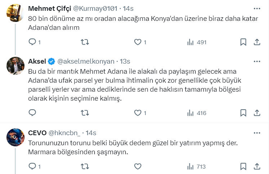View analytics for Aksel's 416-view tweet

(197, 113)
